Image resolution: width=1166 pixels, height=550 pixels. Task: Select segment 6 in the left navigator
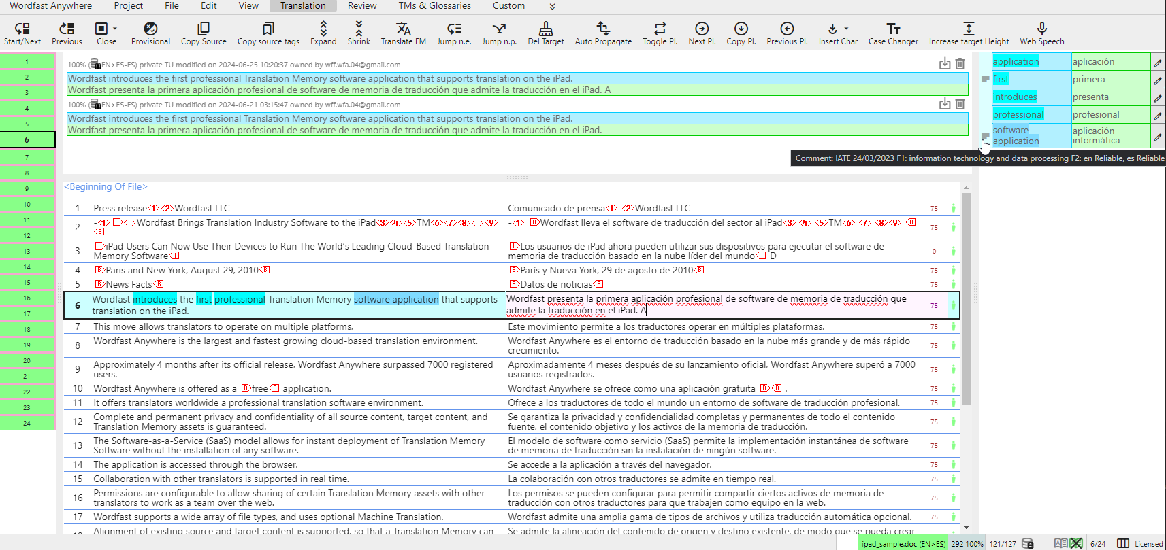27,140
